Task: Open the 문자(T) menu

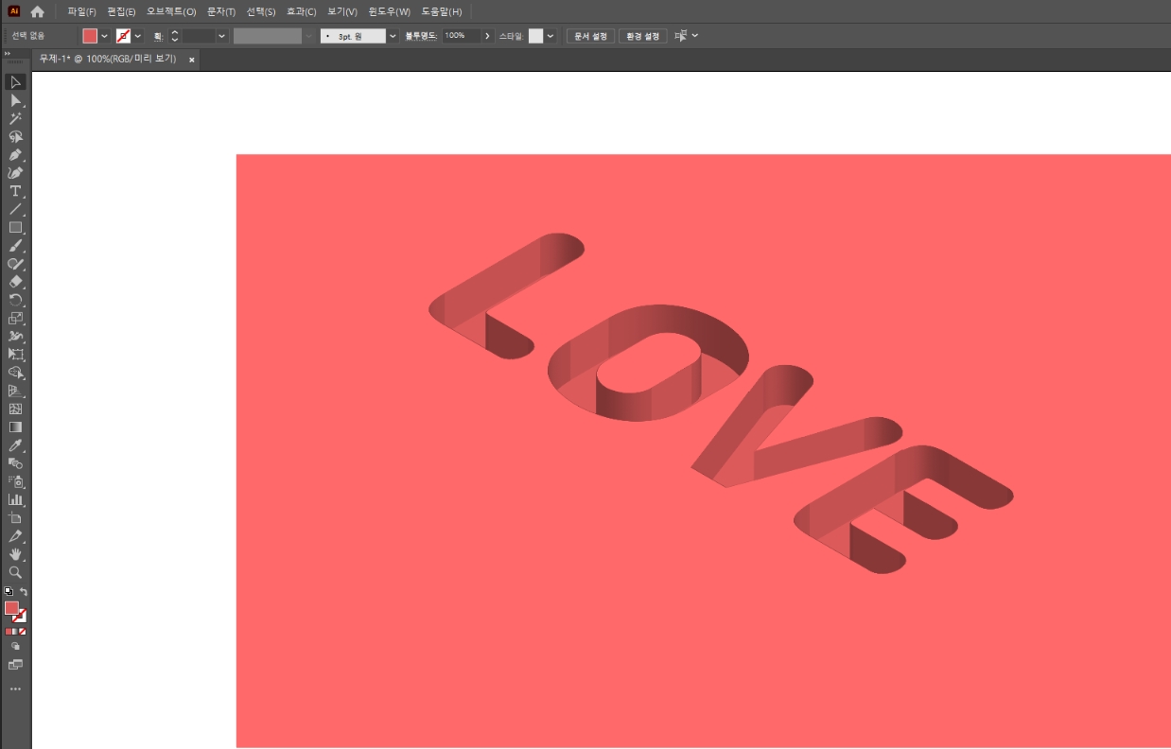Action: (x=221, y=11)
